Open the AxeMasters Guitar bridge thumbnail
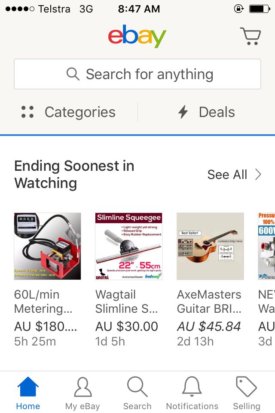The image size is (275, 413). point(210,246)
